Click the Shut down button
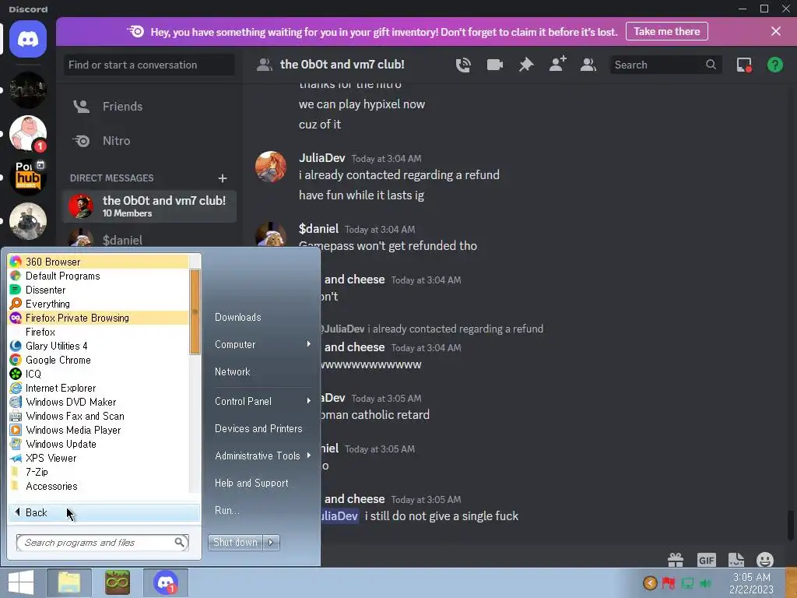This screenshot has width=797, height=598. (235, 543)
